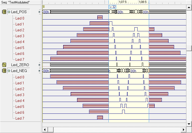Image resolution: width=192 pixels, height=133 pixels.
Task: Select Led 3 under Led_POS
Action: pyautogui.click(x=20, y=36)
